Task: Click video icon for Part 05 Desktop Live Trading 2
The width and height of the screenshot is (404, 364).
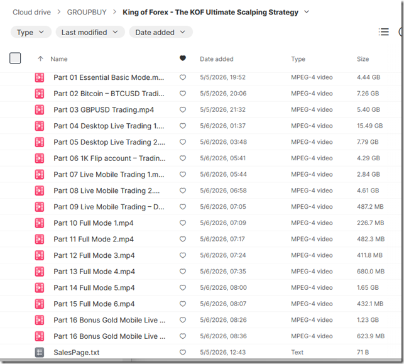Action: pyautogui.click(x=40, y=142)
